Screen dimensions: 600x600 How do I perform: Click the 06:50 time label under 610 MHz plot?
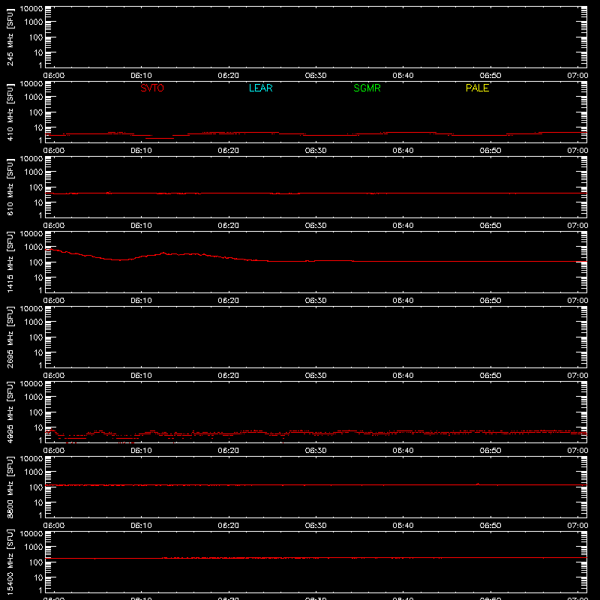click(x=490, y=226)
